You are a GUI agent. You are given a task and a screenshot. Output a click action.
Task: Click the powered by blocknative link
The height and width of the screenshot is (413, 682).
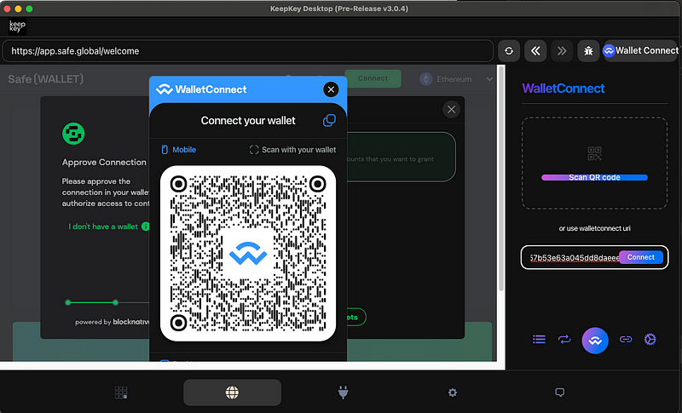click(113, 322)
